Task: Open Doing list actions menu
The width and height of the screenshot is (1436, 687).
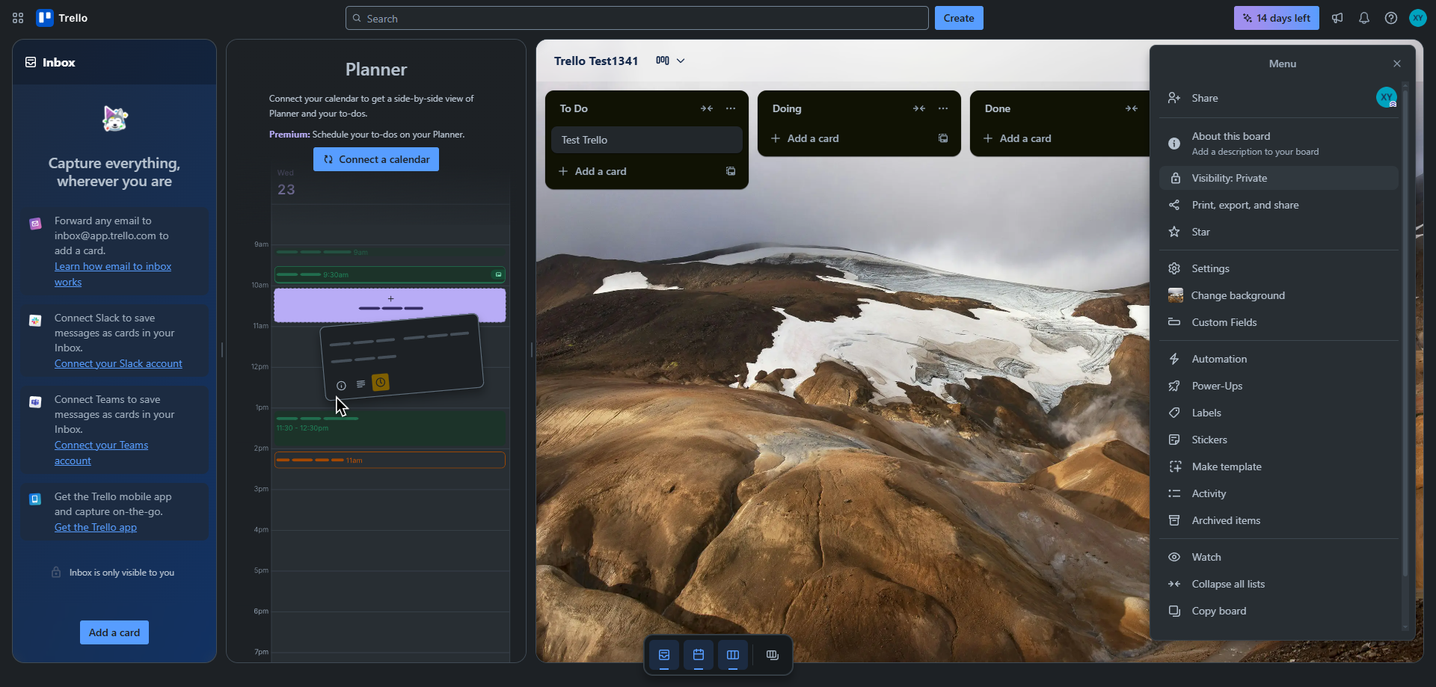Action: click(943, 108)
